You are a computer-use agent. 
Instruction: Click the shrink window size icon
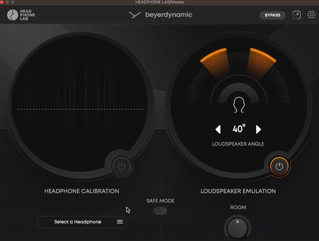pos(297,15)
